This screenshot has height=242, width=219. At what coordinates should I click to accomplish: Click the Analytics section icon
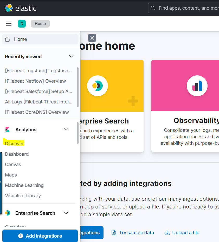pos(7,129)
